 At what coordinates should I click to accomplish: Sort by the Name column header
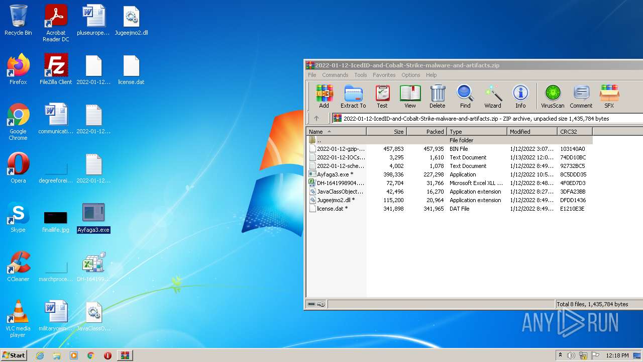pos(336,132)
